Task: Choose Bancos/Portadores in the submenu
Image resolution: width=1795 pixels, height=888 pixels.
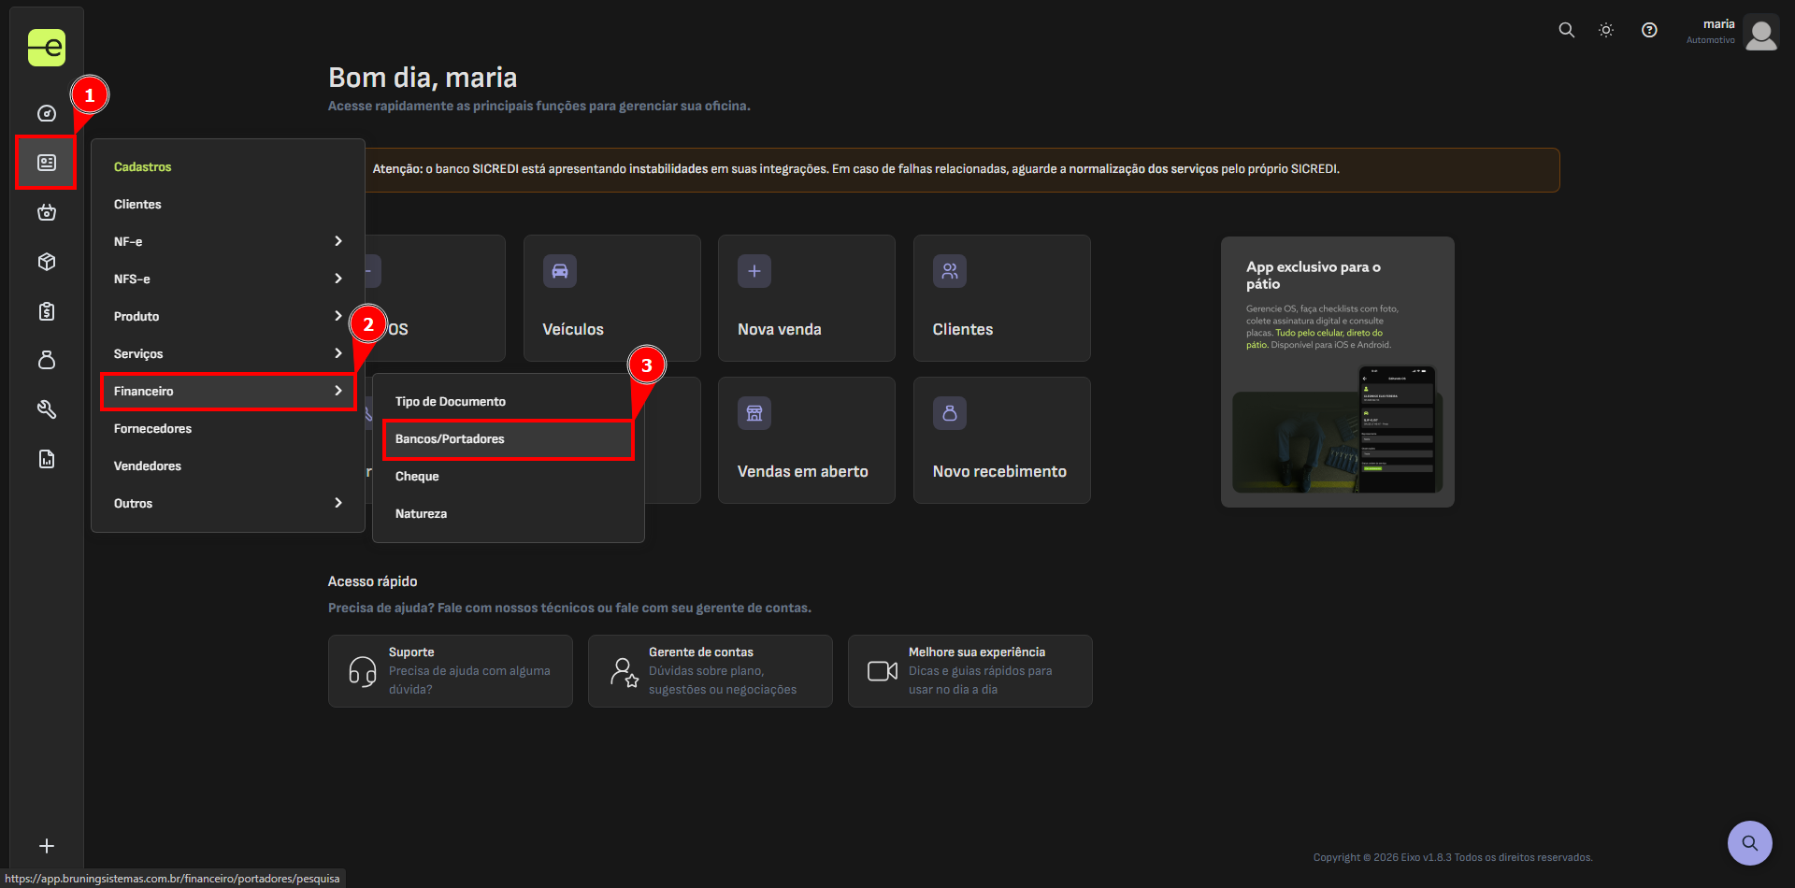Action: point(509,439)
